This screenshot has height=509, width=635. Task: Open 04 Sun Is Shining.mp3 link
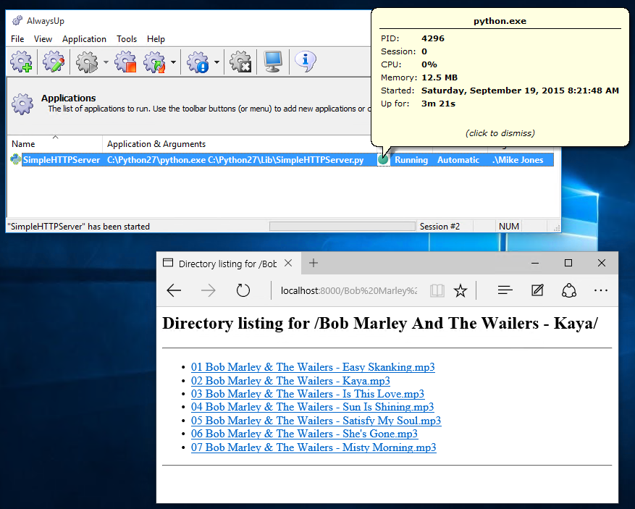312,407
